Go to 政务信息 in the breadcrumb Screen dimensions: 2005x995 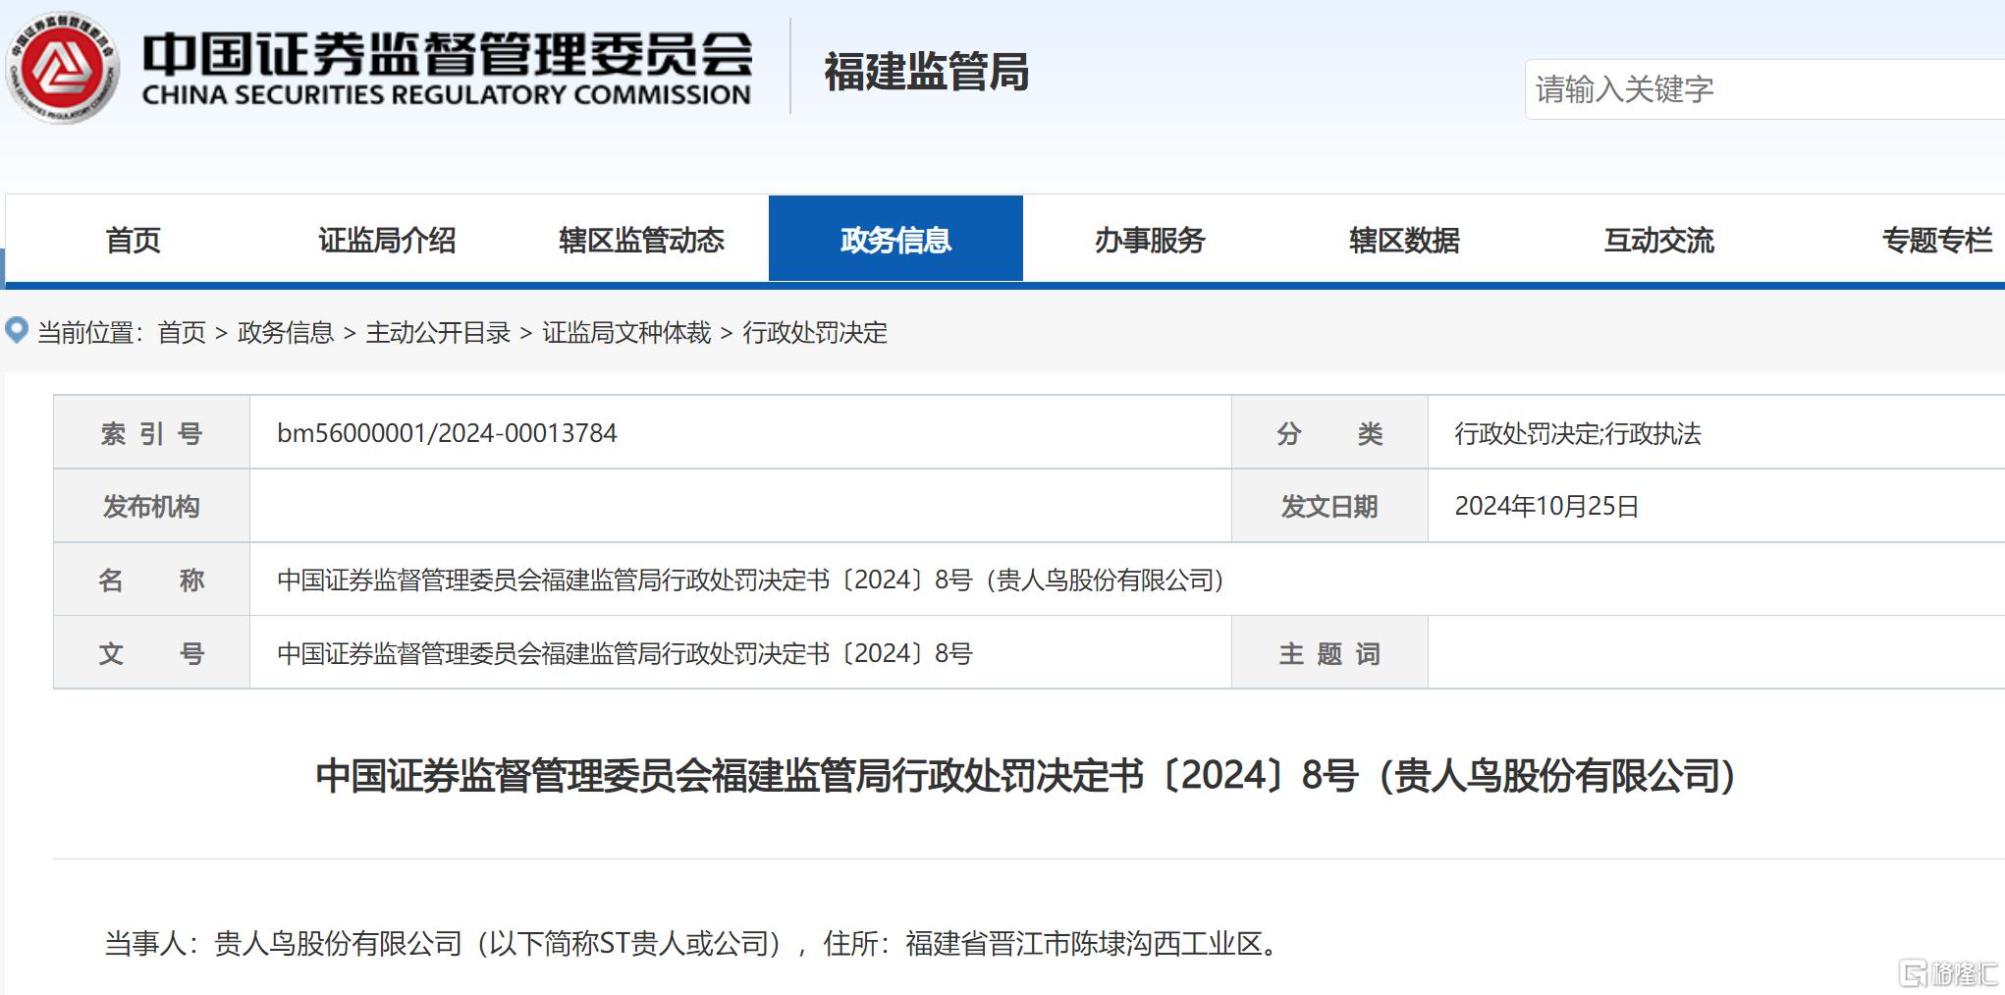tap(286, 333)
